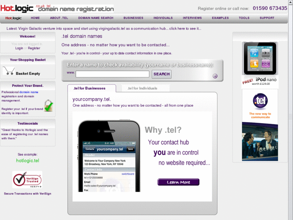Click the yourcompany.tel. heading
The height and width of the screenshot is (220, 293).
92,99
